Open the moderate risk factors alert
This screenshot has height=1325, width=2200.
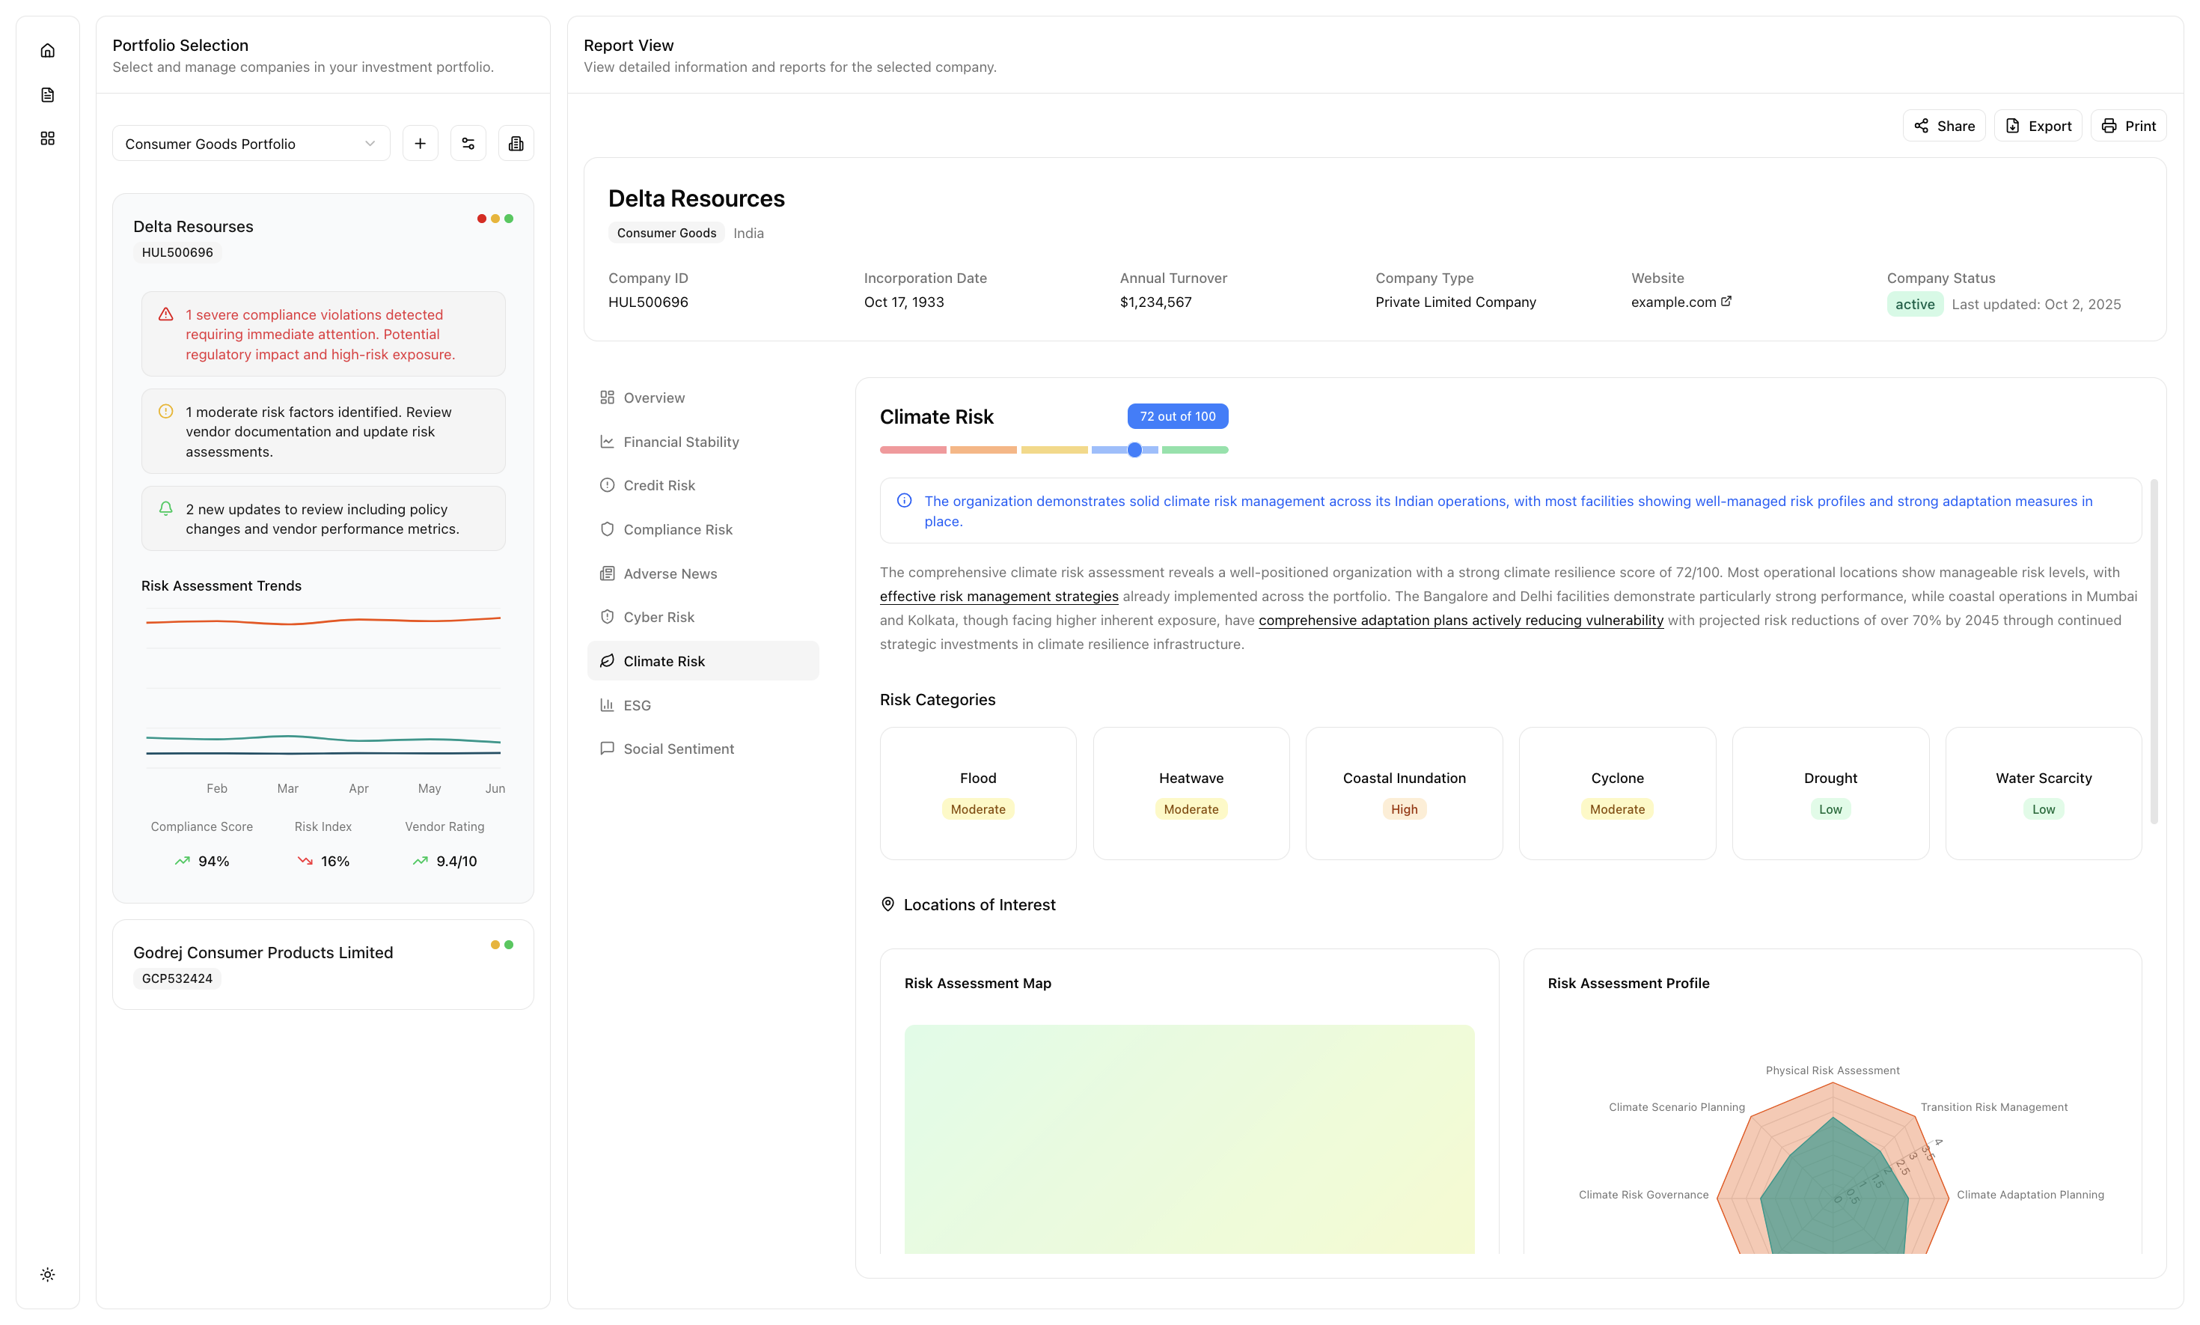point(323,431)
